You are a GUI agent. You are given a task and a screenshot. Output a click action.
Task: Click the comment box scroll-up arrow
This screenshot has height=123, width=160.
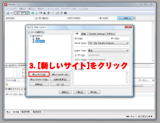pos(127,73)
